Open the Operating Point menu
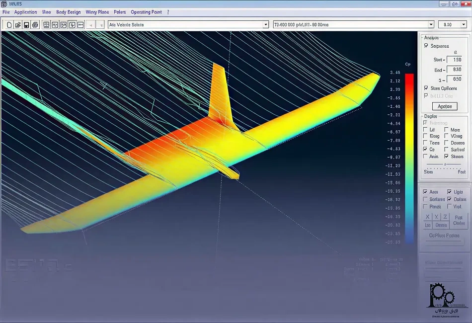Viewport: 472px width, 323px height. click(146, 12)
